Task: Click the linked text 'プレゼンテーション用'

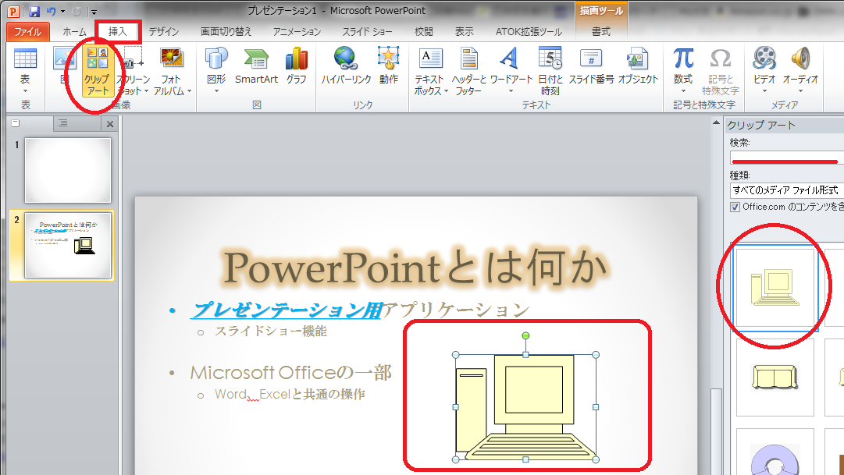Action: (x=287, y=310)
